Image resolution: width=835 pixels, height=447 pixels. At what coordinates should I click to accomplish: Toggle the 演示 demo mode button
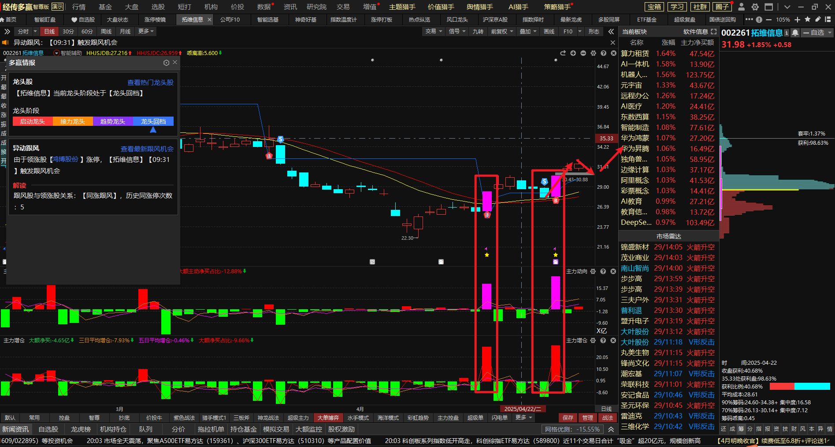[58, 7]
